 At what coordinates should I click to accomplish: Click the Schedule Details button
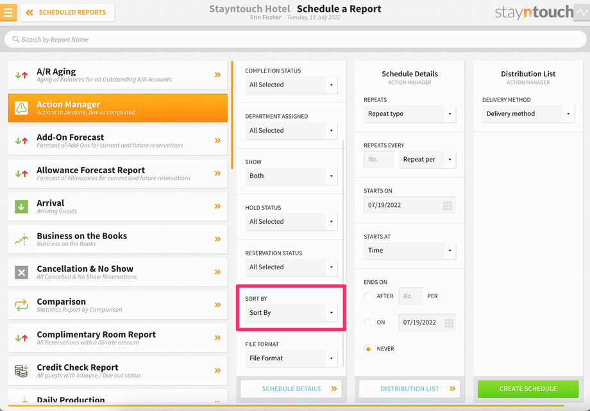point(291,389)
